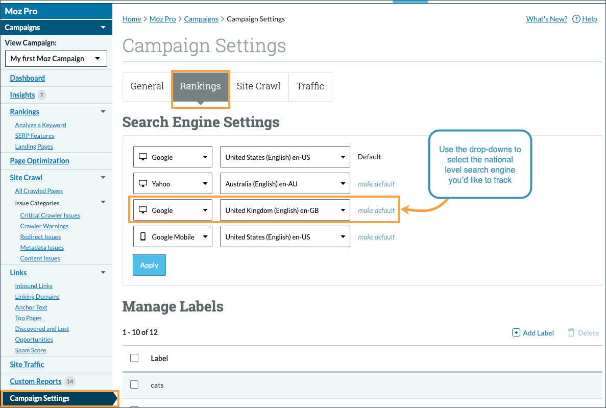Collapse the Links section in the sidebar
606x408 pixels.
(103, 272)
